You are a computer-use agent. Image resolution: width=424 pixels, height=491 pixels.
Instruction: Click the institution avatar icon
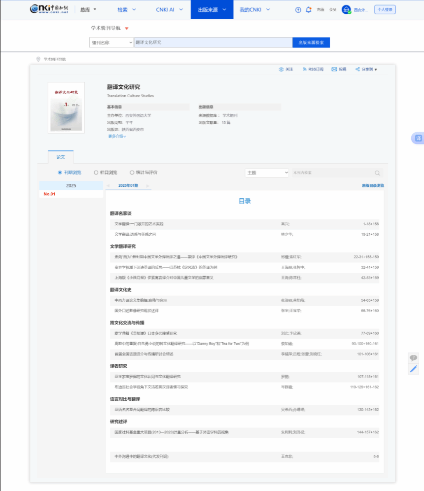[x=346, y=10]
